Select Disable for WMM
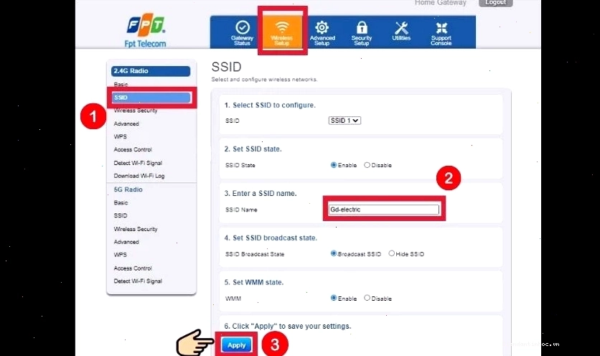This screenshot has height=356, width=600. (x=367, y=298)
